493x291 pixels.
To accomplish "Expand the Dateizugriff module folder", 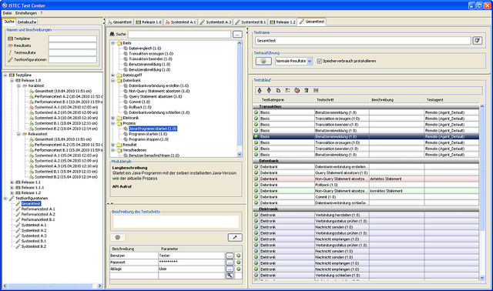I will (113, 75).
